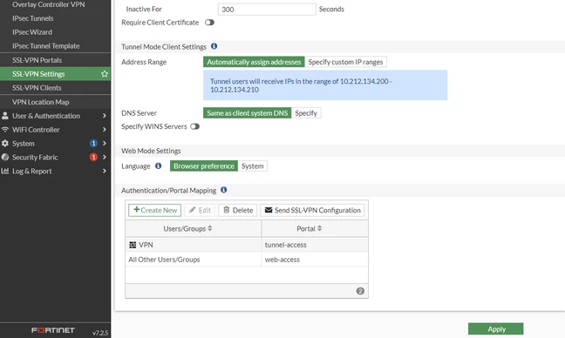Expand Security Fabric menu chevron

point(104,157)
